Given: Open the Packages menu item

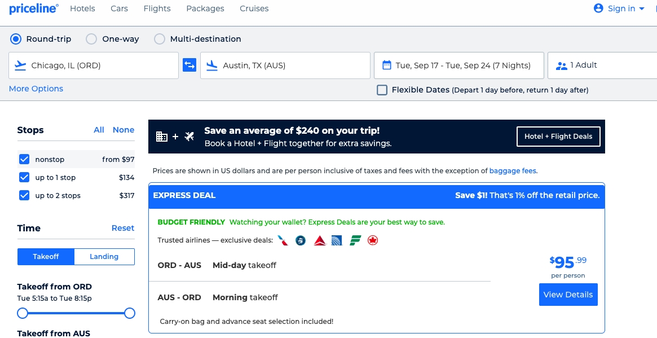Looking at the screenshot, I should [205, 8].
